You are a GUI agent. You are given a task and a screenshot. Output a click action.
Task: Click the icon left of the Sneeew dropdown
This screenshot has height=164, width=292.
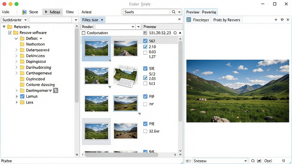[x=188, y=161]
